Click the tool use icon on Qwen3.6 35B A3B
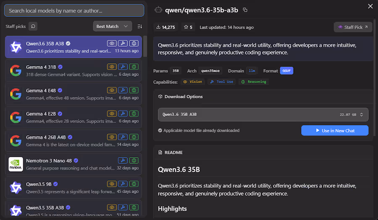The height and width of the screenshot is (220, 378). [x=123, y=43]
